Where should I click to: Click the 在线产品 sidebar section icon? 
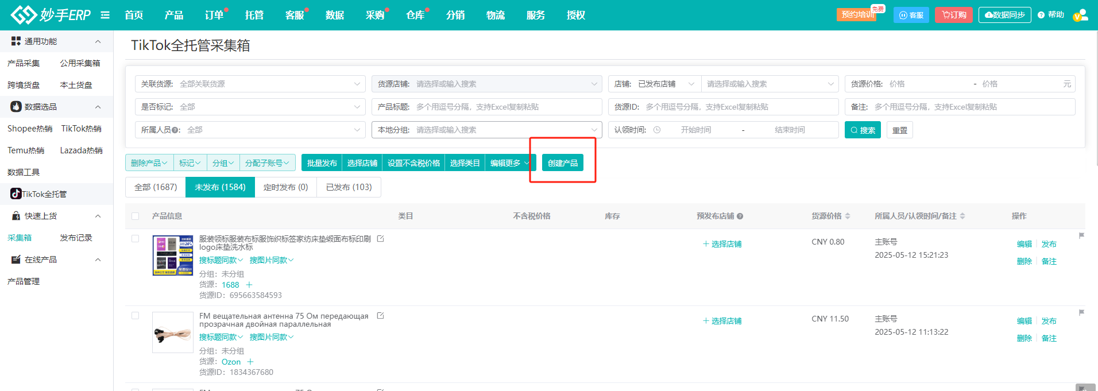tap(16, 260)
